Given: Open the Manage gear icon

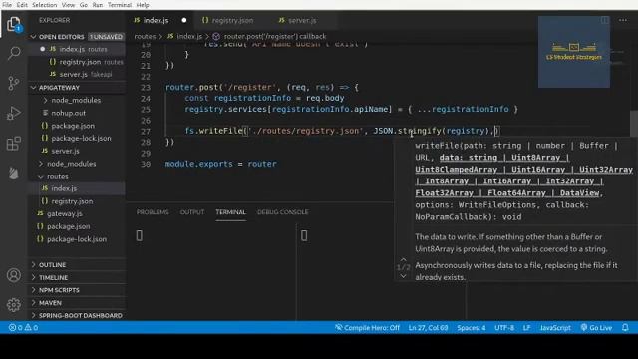Looking at the screenshot, I should pyautogui.click(x=14, y=304).
